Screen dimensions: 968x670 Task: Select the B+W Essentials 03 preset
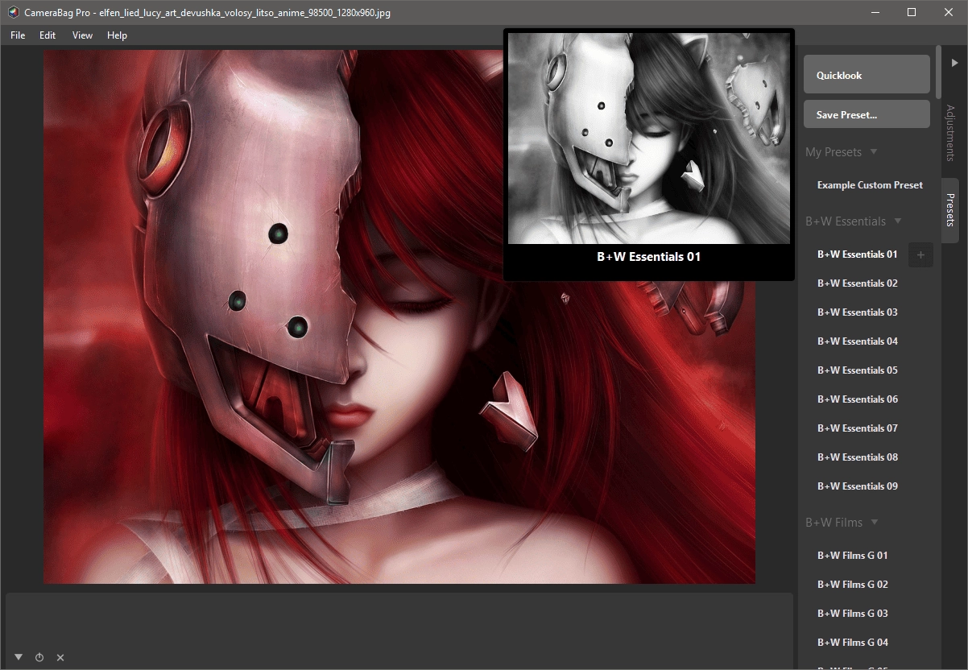(x=857, y=312)
